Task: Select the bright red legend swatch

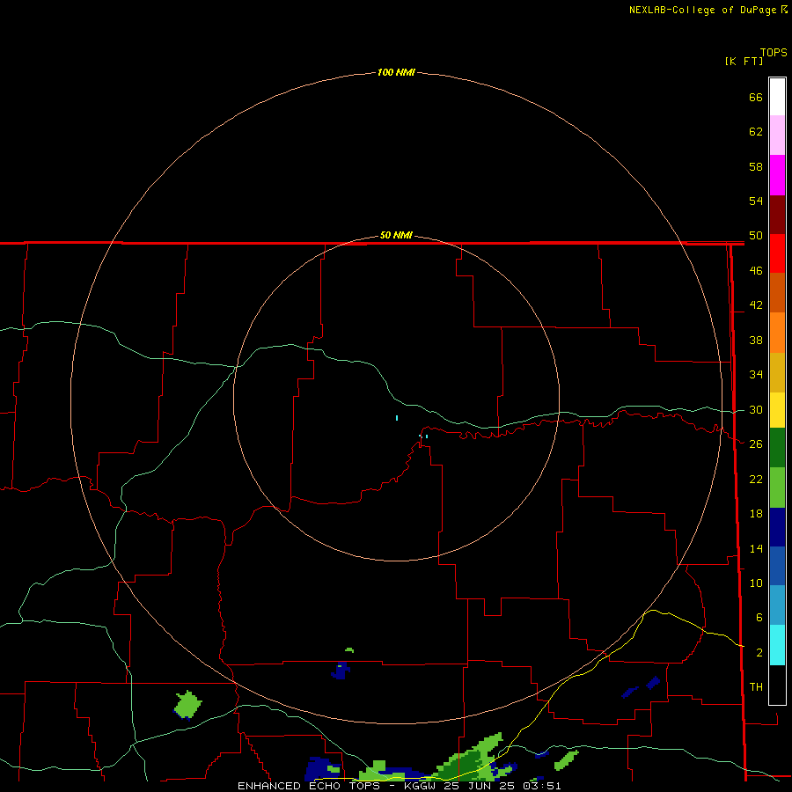Action: point(777,253)
